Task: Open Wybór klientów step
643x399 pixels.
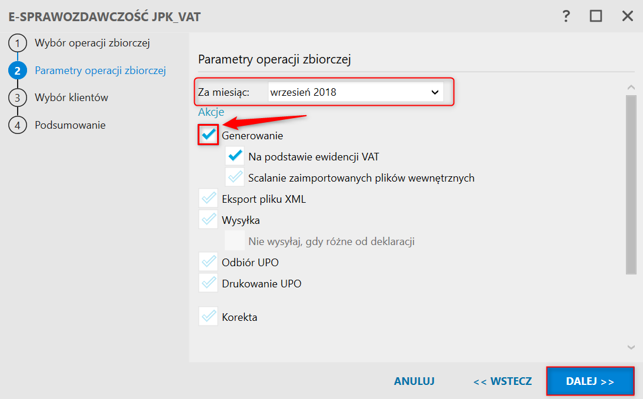Action: 71,98
